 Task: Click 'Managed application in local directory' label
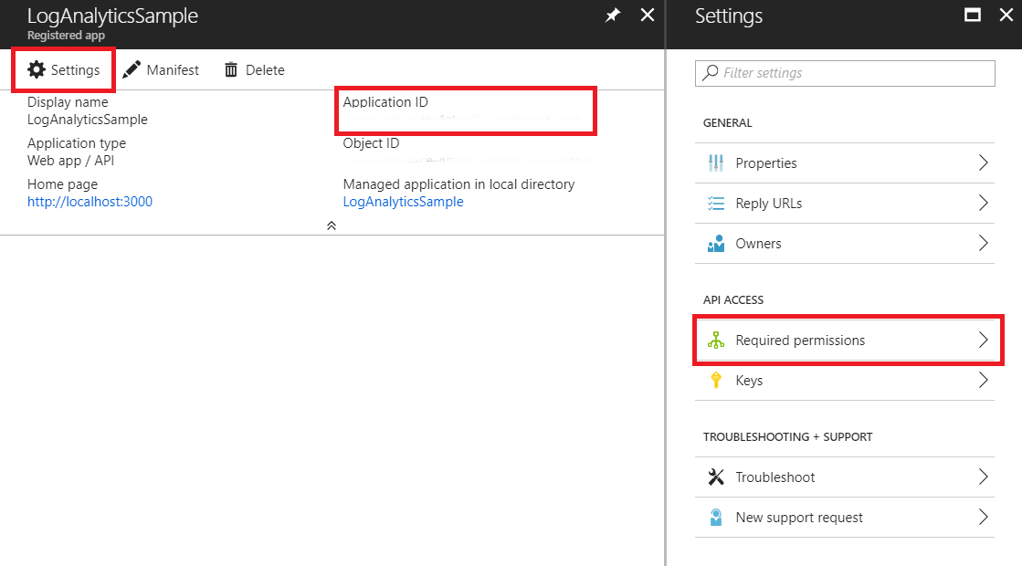pos(458,184)
